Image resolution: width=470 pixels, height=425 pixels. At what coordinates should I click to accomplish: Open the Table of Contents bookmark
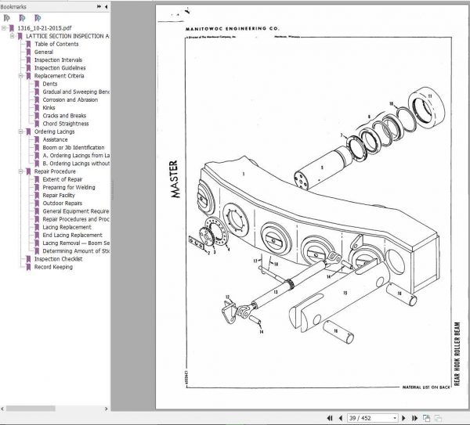[56, 44]
